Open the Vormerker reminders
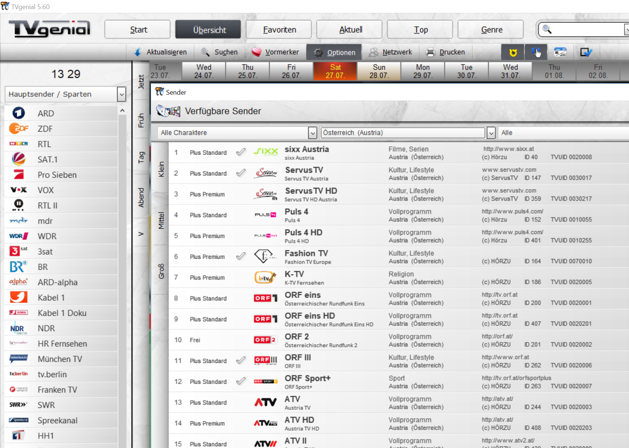The image size is (629, 448). coord(275,52)
